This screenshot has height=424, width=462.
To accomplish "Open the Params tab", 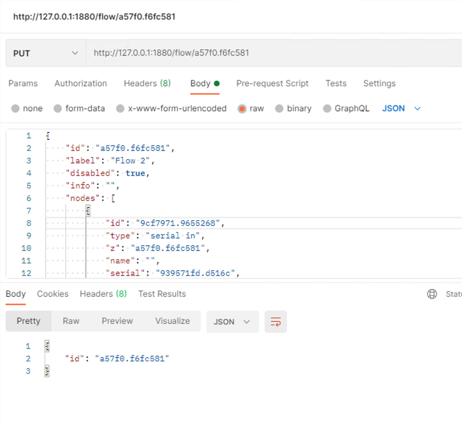I will [x=23, y=83].
